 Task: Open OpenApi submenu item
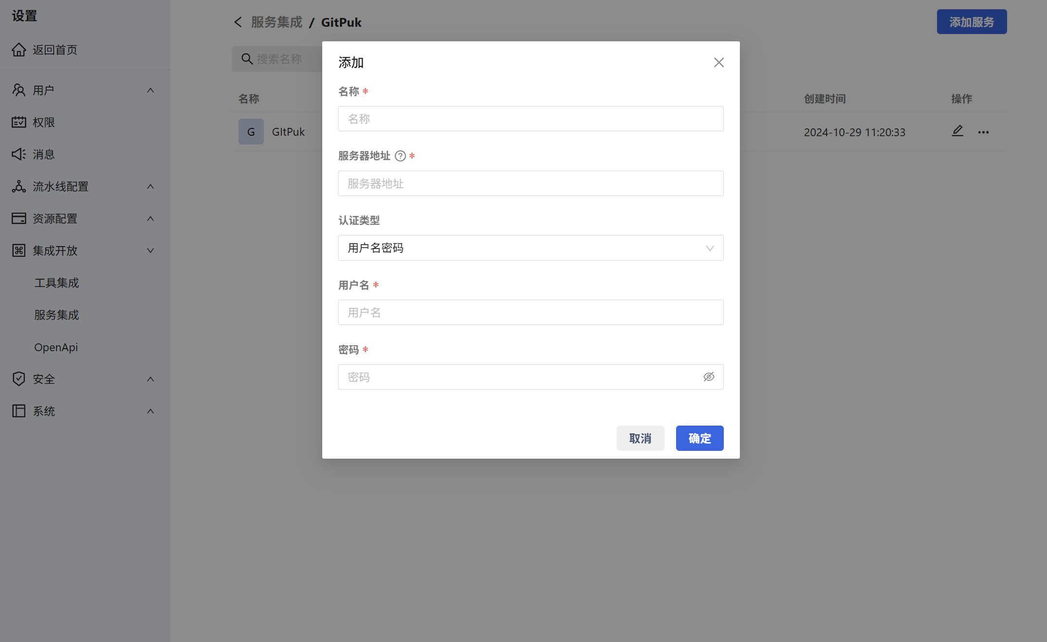coord(56,347)
